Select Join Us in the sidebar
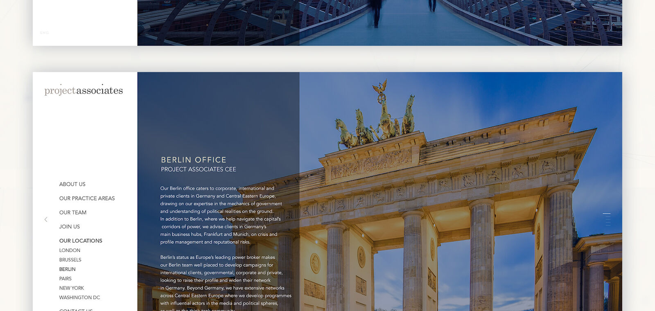The width and height of the screenshot is (655, 311). point(69,227)
